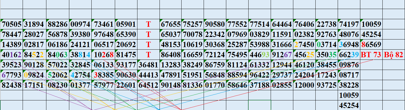This screenshot has height=110, width=405.
Task: Select cell 88286
Action: coord(58,24)
